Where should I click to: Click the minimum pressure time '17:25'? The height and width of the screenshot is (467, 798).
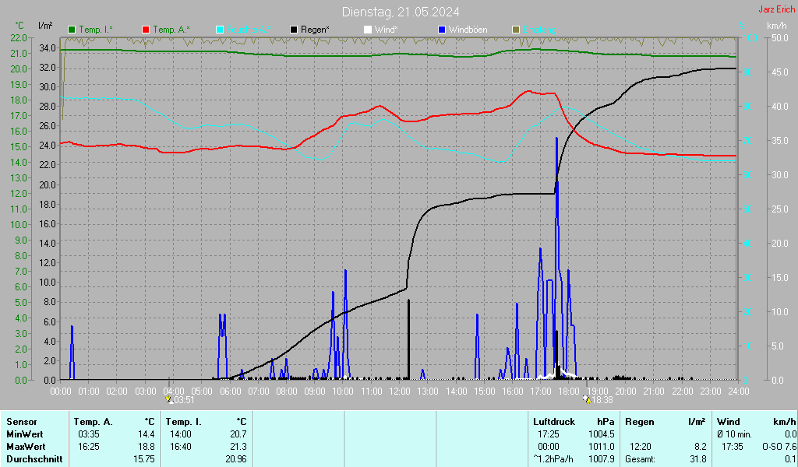548,434
